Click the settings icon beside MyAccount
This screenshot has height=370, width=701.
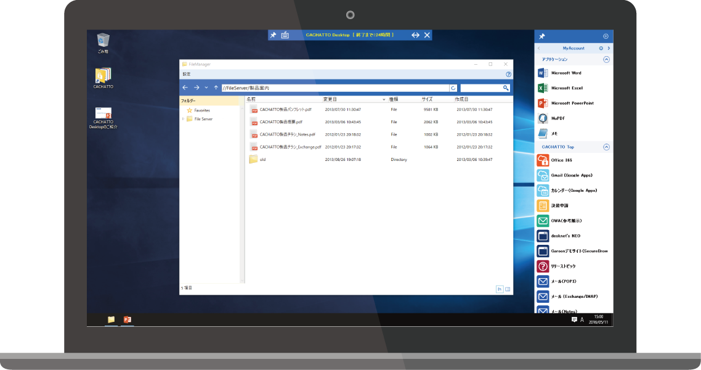pos(601,48)
